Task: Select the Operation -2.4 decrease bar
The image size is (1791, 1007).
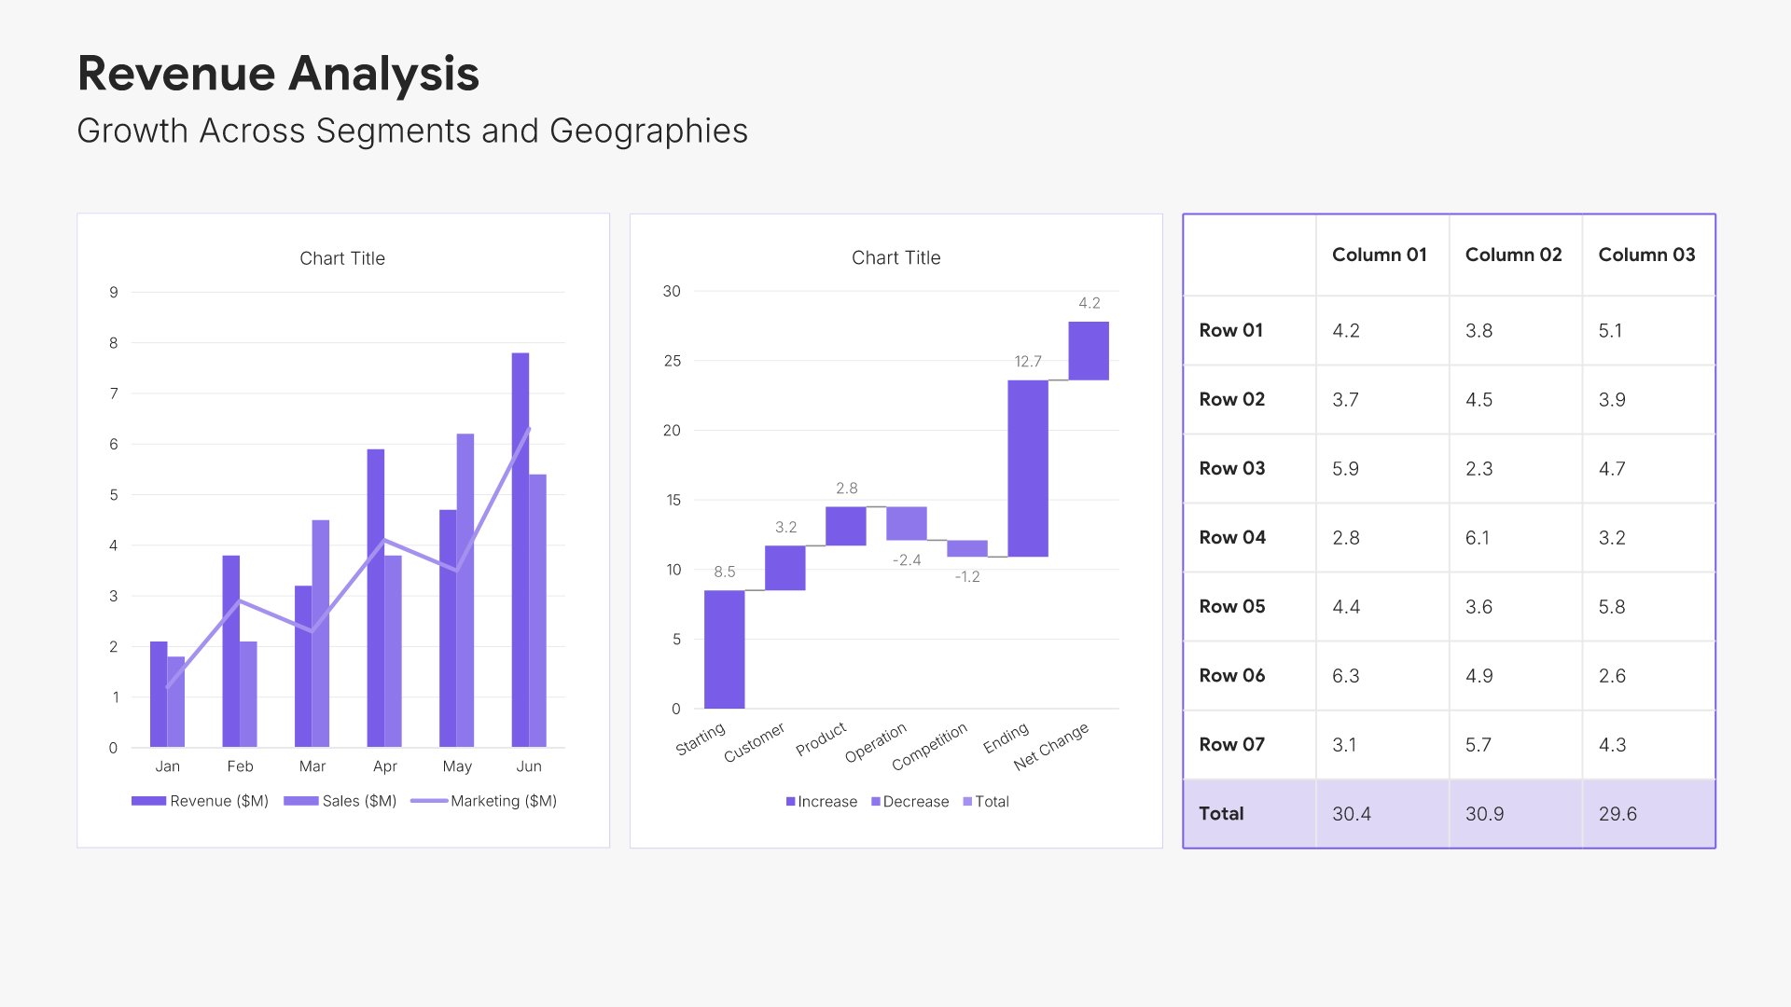Action: pyautogui.click(x=906, y=523)
